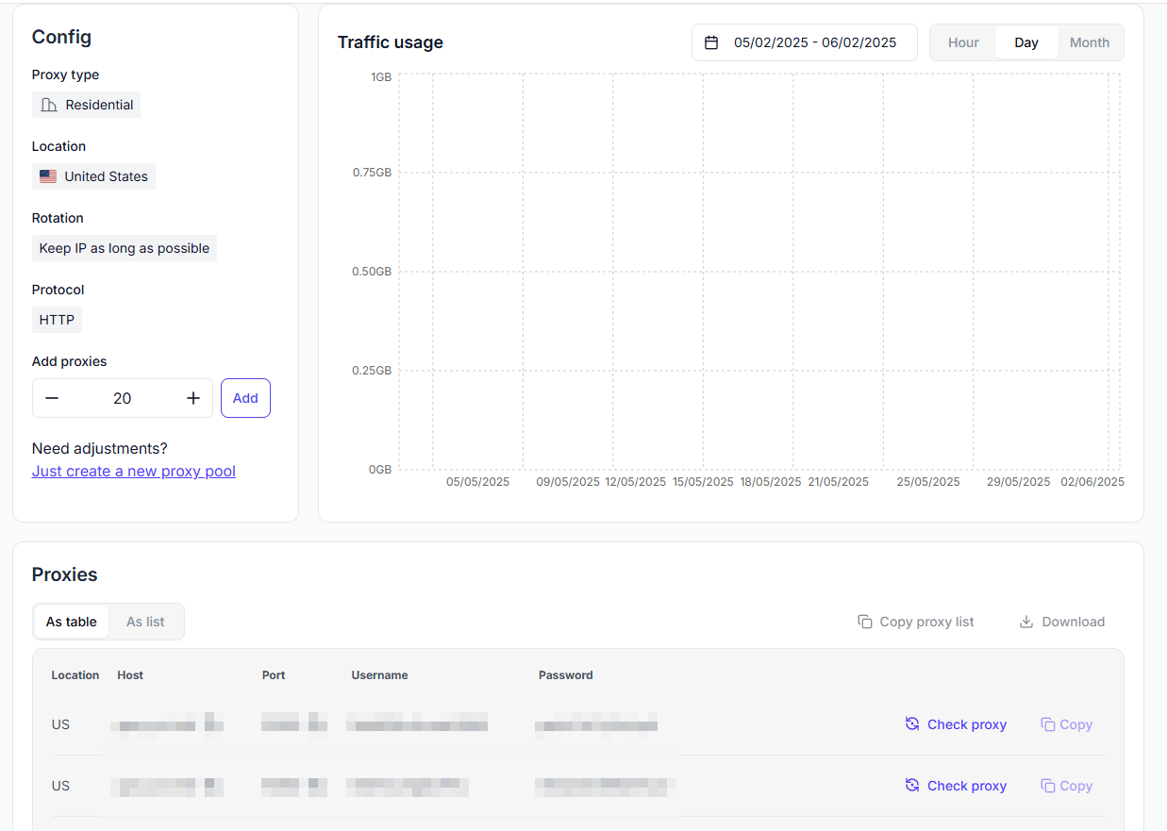Click the Traffic usage heading
This screenshot has height=831, width=1167.
[391, 42]
